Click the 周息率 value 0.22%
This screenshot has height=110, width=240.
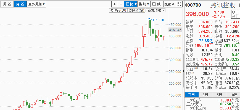click(234, 88)
